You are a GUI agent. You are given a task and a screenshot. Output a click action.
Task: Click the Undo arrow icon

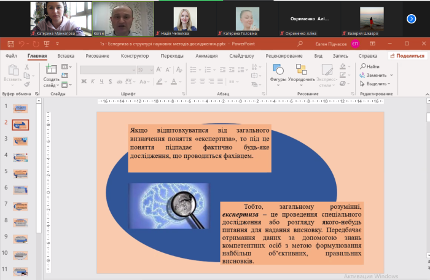(x=21, y=44)
